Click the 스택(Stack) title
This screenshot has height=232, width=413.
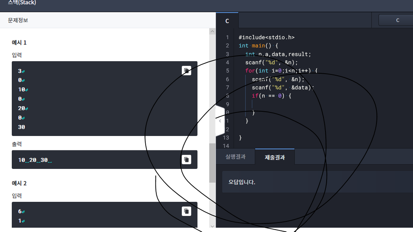click(22, 3)
